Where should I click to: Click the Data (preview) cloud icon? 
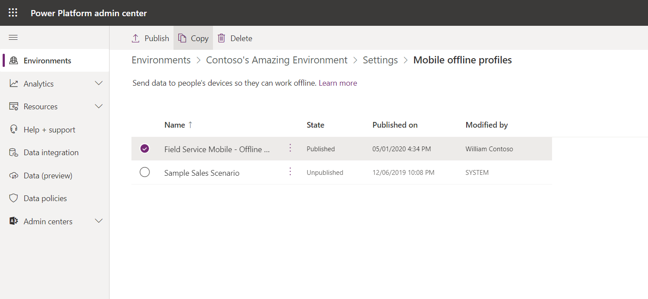pos(14,176)
